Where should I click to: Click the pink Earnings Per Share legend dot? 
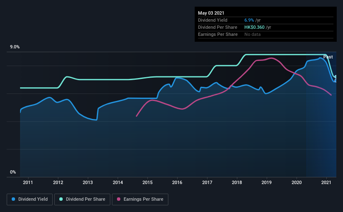tap(119, 199)
